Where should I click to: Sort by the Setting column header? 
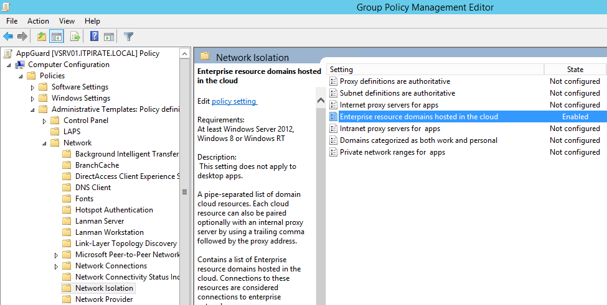pyautogui.click(x=436, y=70)
